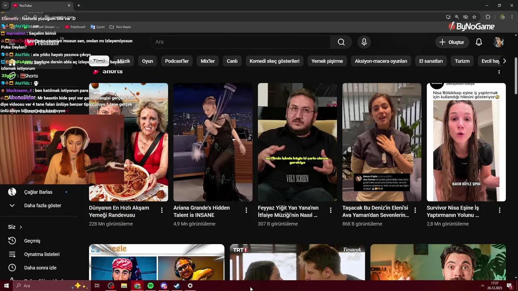Image resolution: width=518 pixels, height=291 pixels.
Task: Open OBS Studio from the taskbar
Action: pyautogui.click(x=111, y=286)
